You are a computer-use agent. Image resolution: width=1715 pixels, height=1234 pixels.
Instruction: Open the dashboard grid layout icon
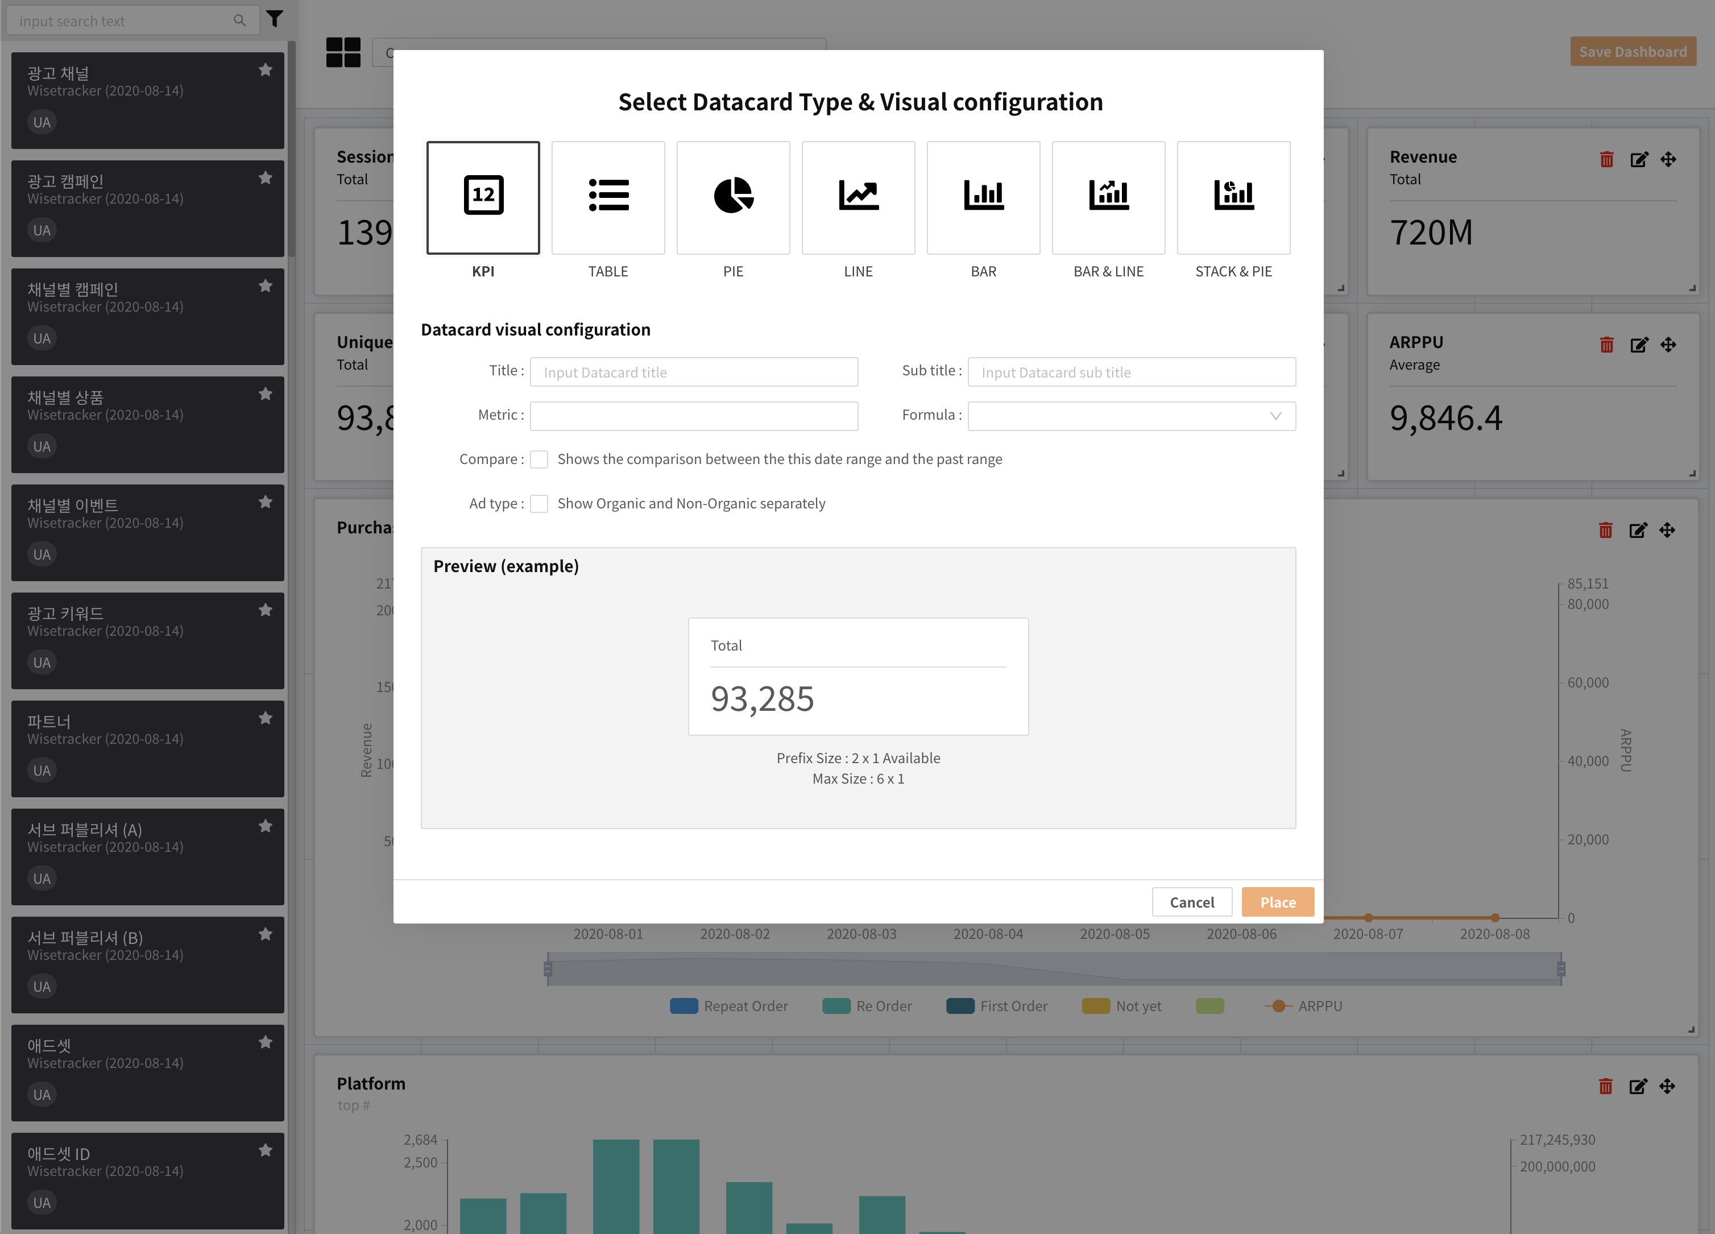[343, 52]
